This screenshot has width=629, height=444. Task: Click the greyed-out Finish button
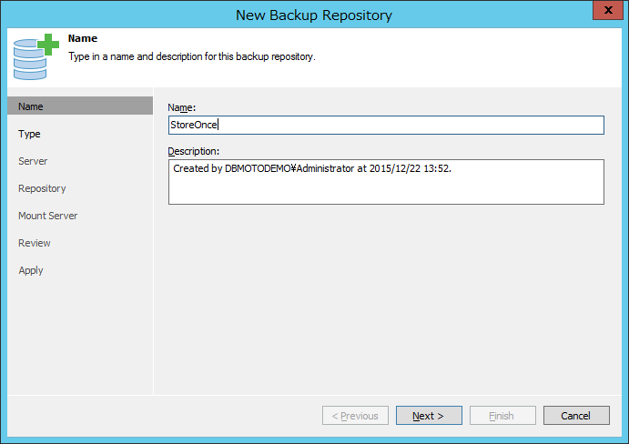(502, 416)
